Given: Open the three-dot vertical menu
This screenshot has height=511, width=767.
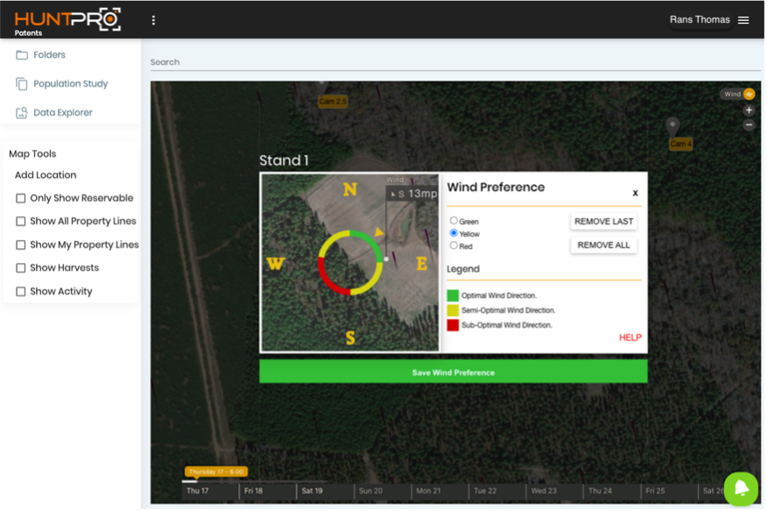Looking at the screenshot, I should pos(153,20).
